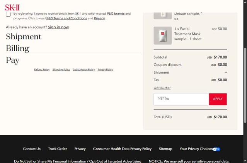The image size is (247, 163).
Task: Open the Refund Policy link
Action: (42, 70)
